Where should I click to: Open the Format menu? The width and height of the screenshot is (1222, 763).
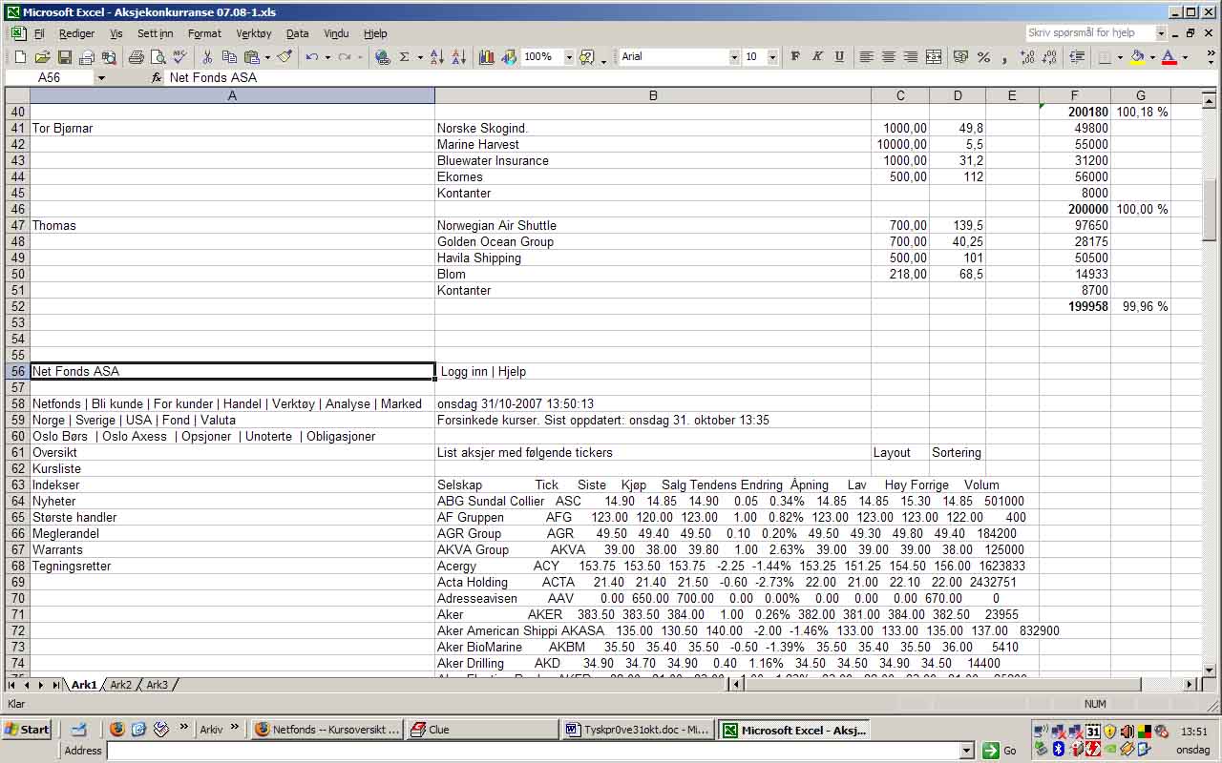(204, 33)
